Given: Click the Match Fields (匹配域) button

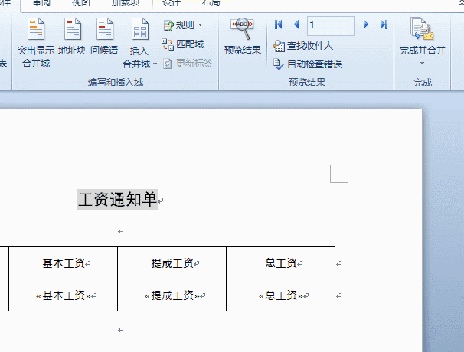Looking at the screenshot, I should (x=183, y=44).
